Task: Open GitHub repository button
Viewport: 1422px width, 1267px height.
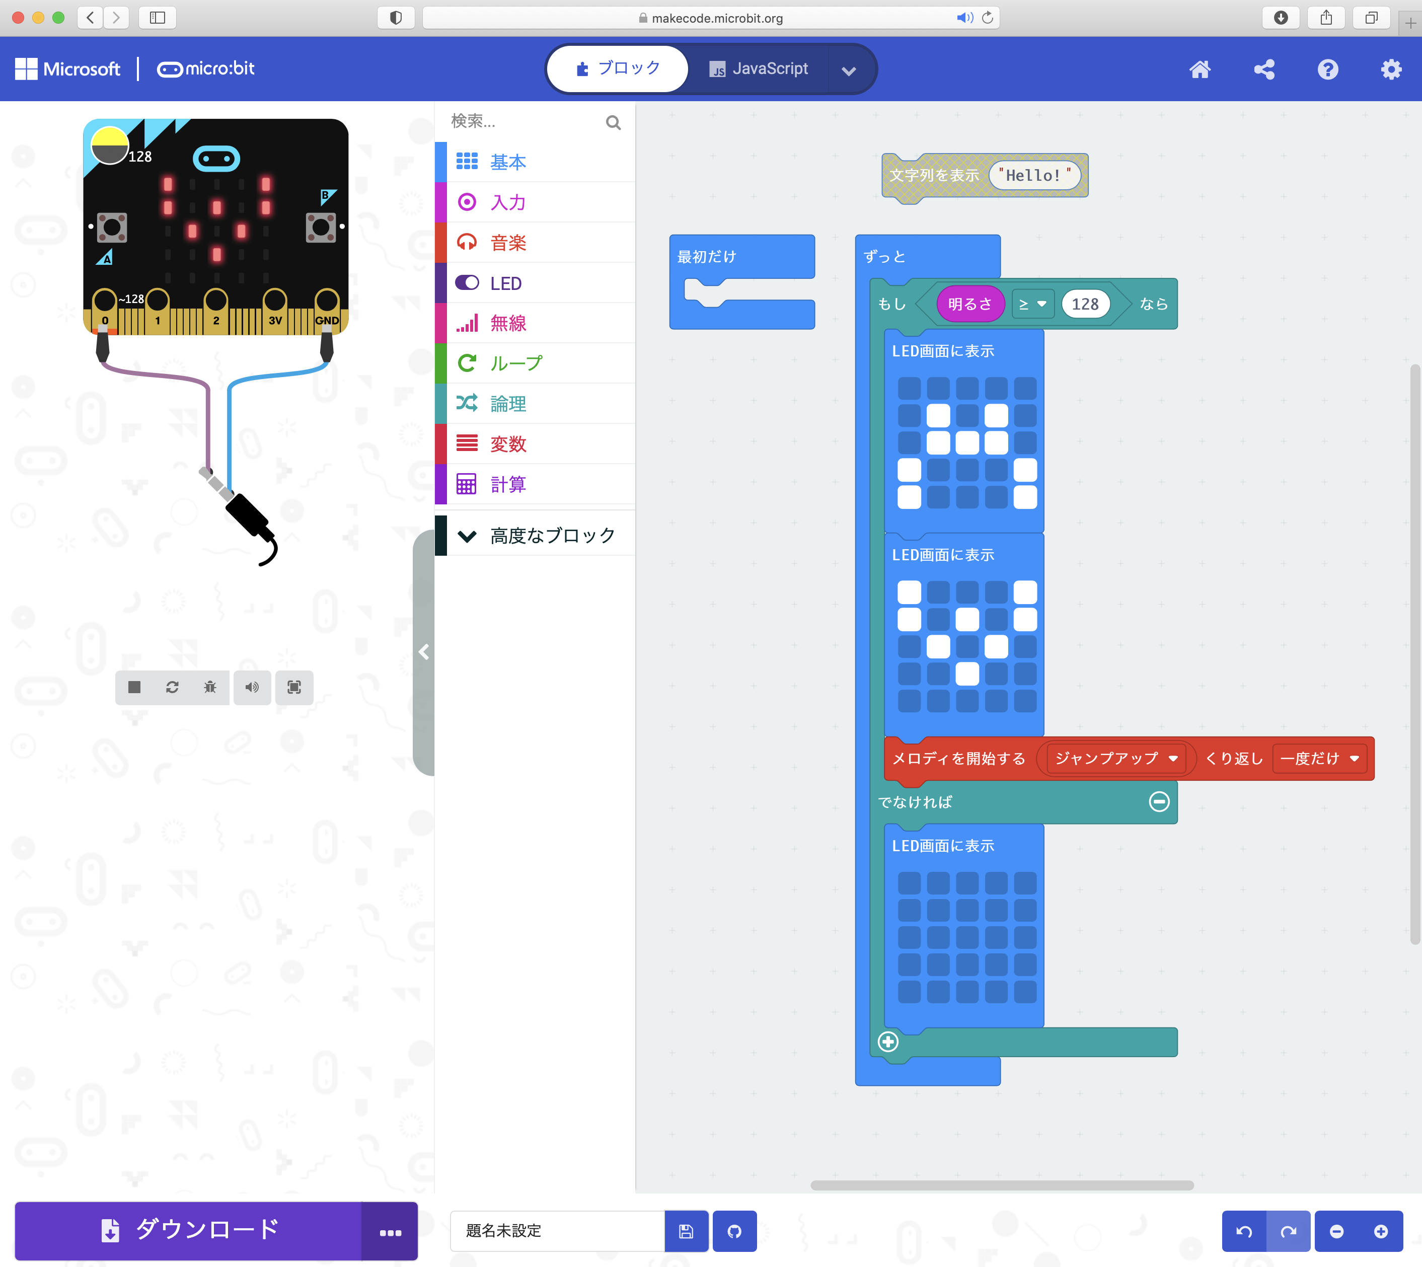Action: coord(734,1231)
